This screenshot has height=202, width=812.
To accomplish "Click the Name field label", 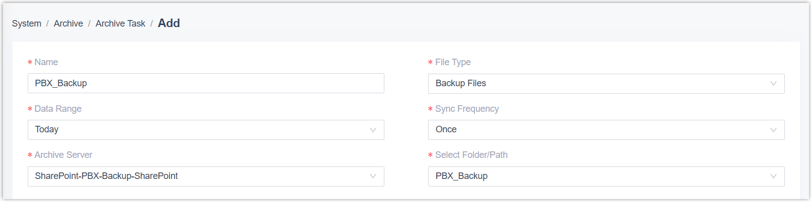I will click(x=46, y=62).
